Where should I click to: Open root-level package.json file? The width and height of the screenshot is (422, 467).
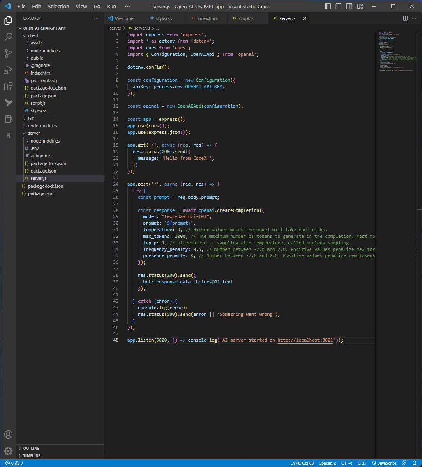click(60, 193)
